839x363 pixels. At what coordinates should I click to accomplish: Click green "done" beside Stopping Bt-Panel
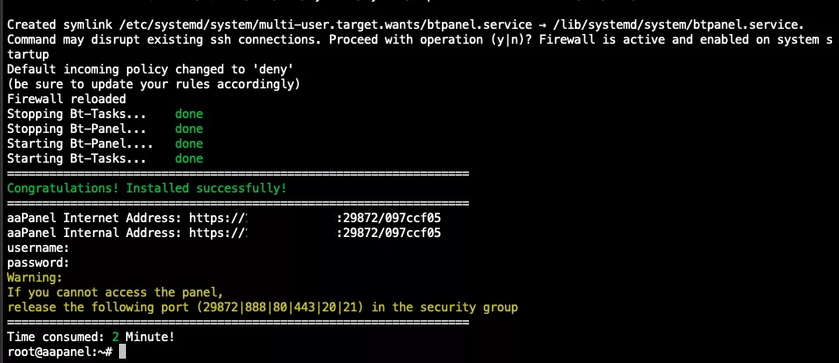(x=189, y=129)
